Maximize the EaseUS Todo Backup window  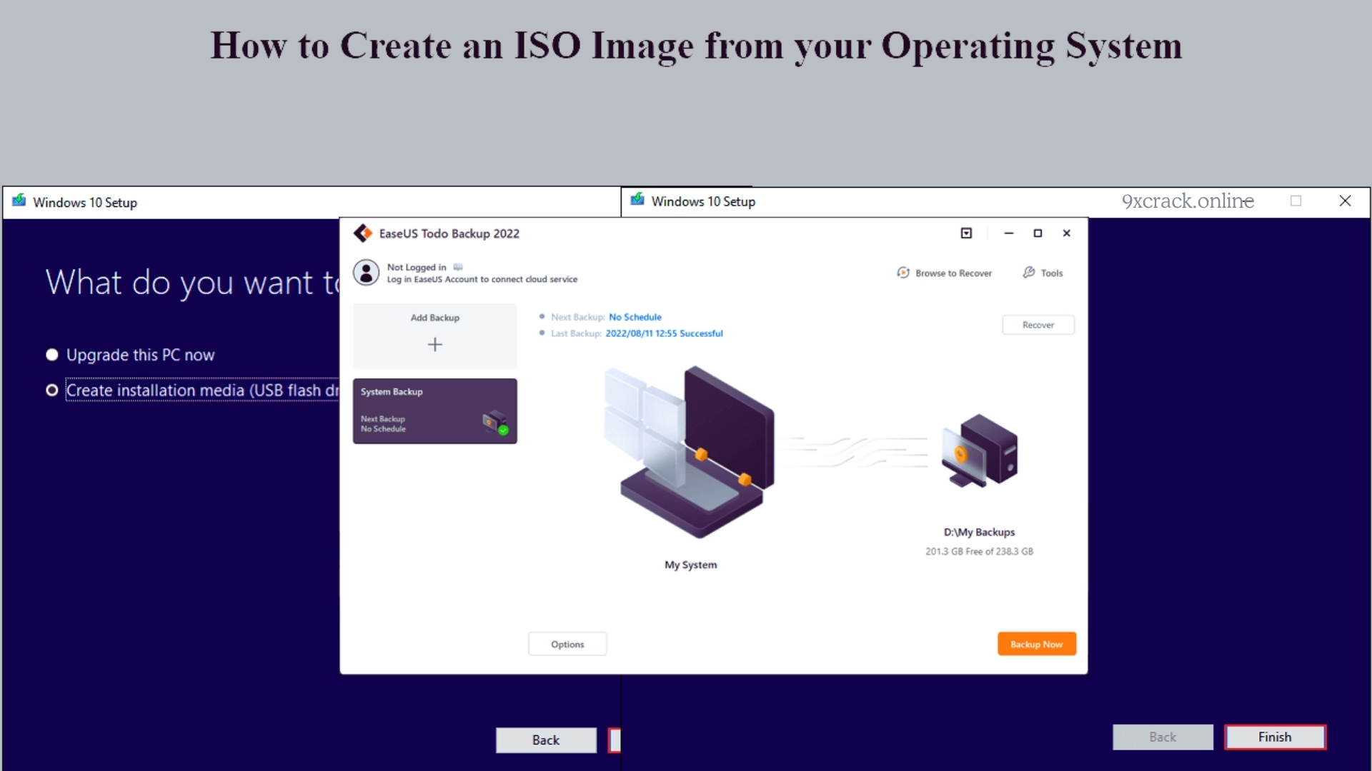1038,233
